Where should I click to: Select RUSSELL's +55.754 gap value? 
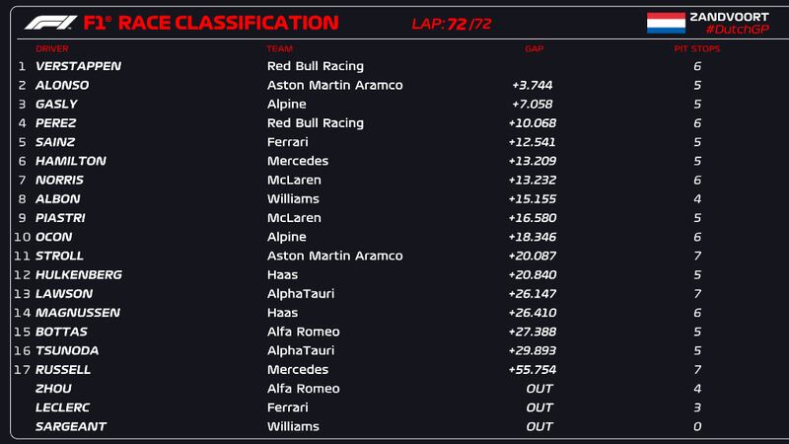(533, 370)
